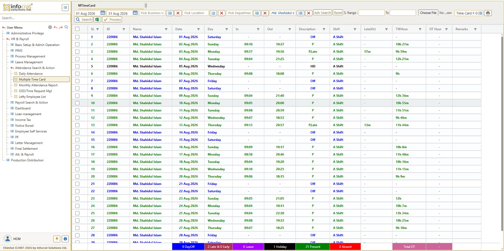This screenshot has height=251, width=504.
Task: Open the Location list picker
Action: pos(213,13)
